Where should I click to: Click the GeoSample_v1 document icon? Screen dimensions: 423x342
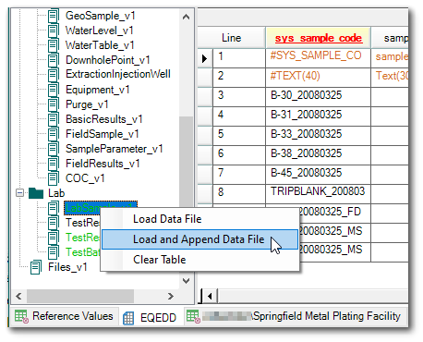point(54,16)
